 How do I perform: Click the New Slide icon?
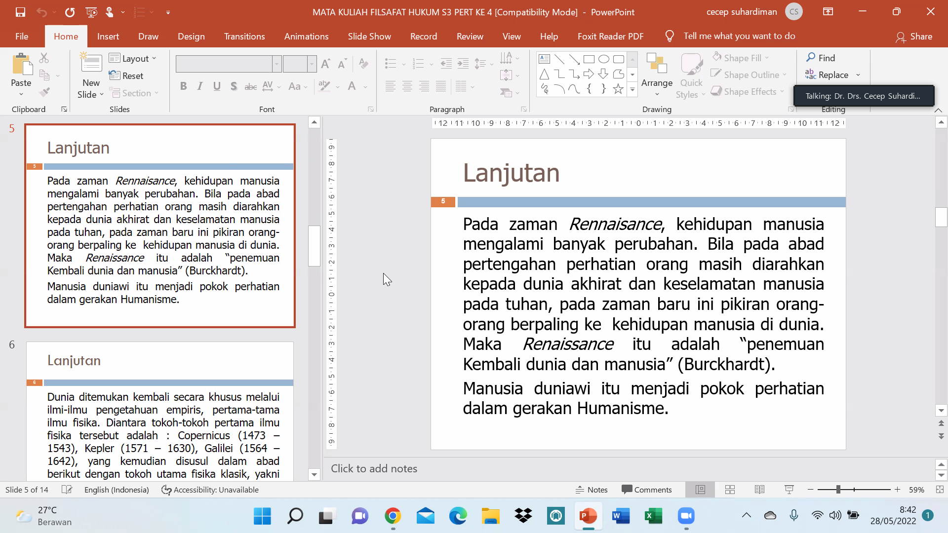click(x=91, y=64)
